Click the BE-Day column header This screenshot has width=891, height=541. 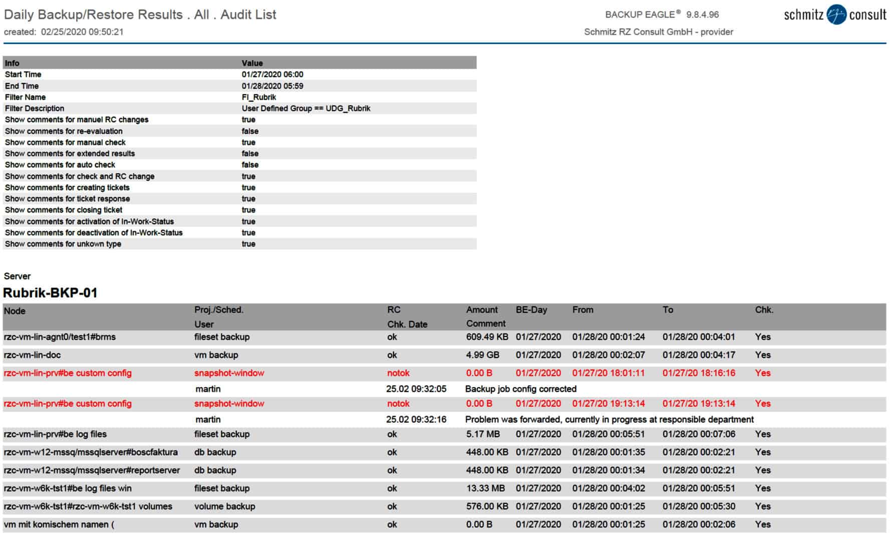pos(531,310)
